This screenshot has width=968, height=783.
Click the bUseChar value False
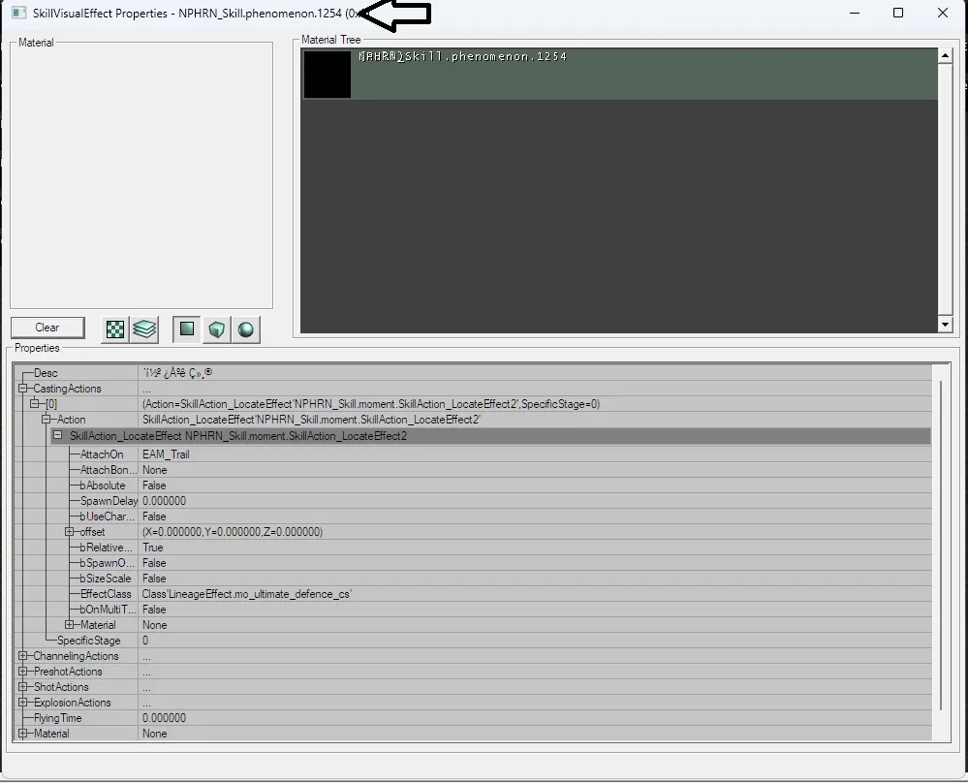click(x=154, y=517)
